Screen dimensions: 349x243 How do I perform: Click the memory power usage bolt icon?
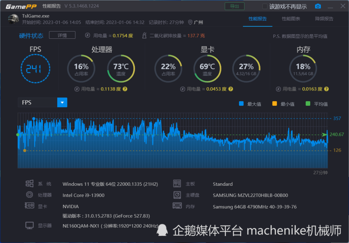click(x=278, y=89)
